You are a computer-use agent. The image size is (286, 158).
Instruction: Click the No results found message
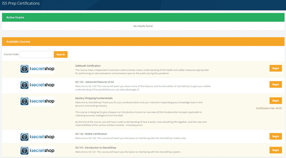coord(143,26)
